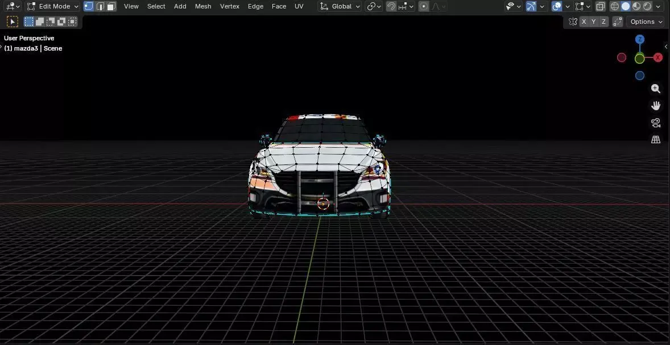Switch to solid viewport shading
The width and height of the screenshot is (670, 345).
626,6
